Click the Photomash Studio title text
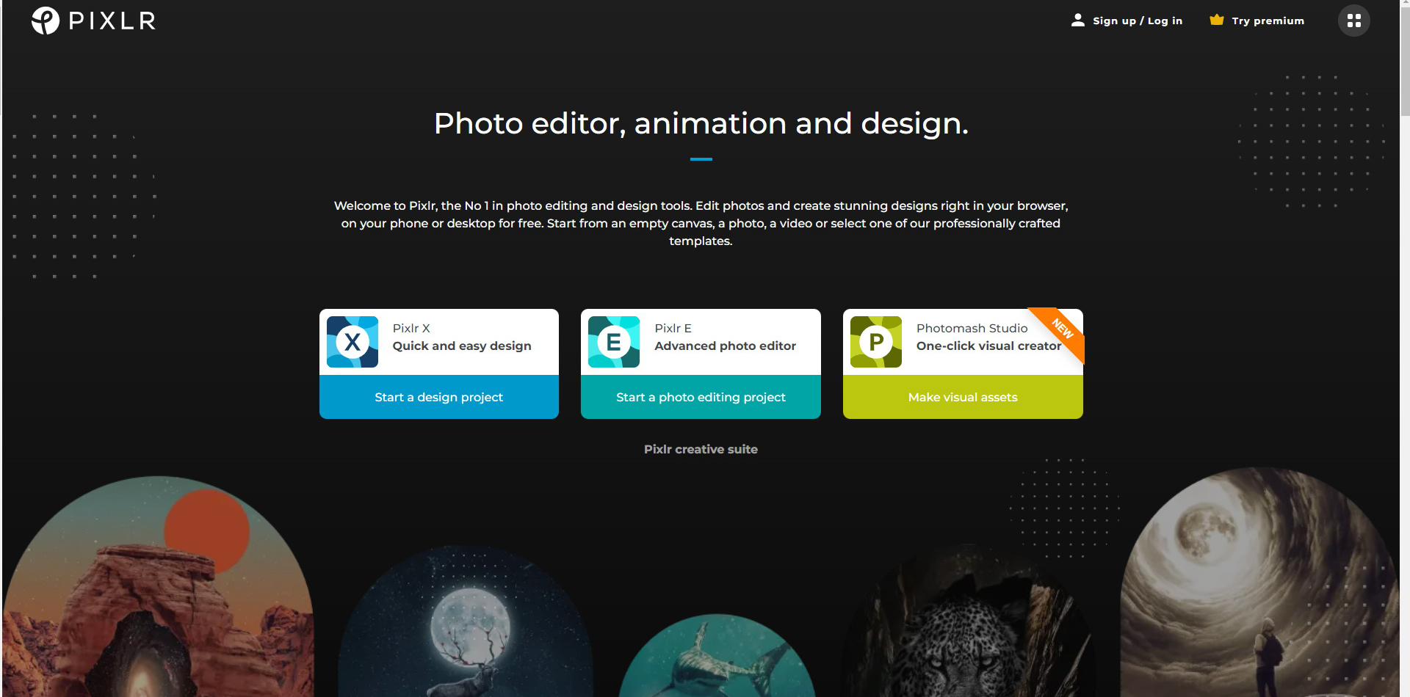This screenshot has height=697, width=1410. click(972, 328)
